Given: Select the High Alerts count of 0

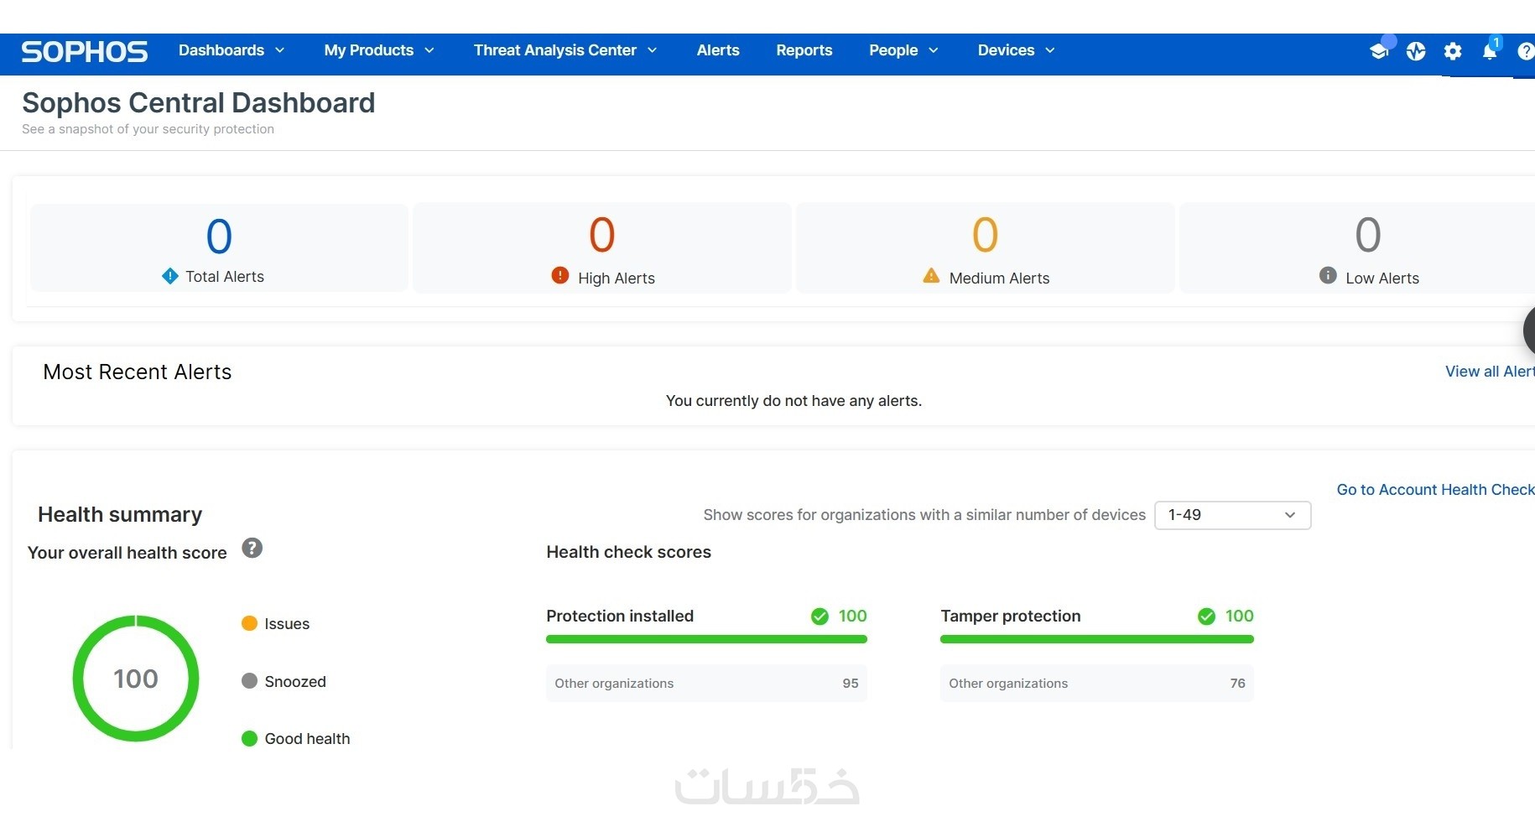Looking at the screenshot, I should 602,235.
